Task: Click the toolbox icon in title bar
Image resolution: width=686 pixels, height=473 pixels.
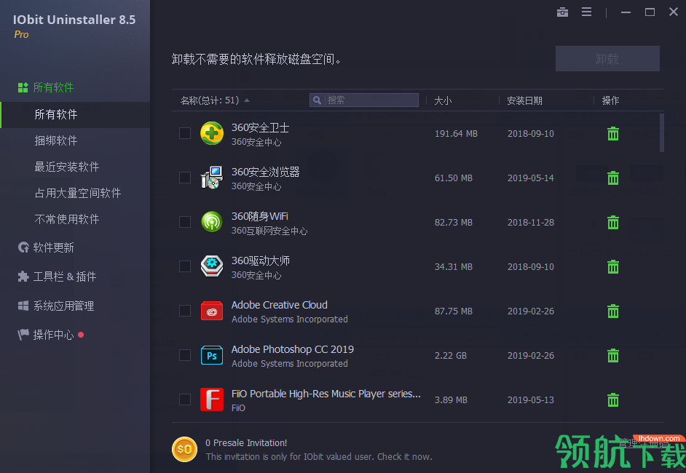Action: pos(562,12)
